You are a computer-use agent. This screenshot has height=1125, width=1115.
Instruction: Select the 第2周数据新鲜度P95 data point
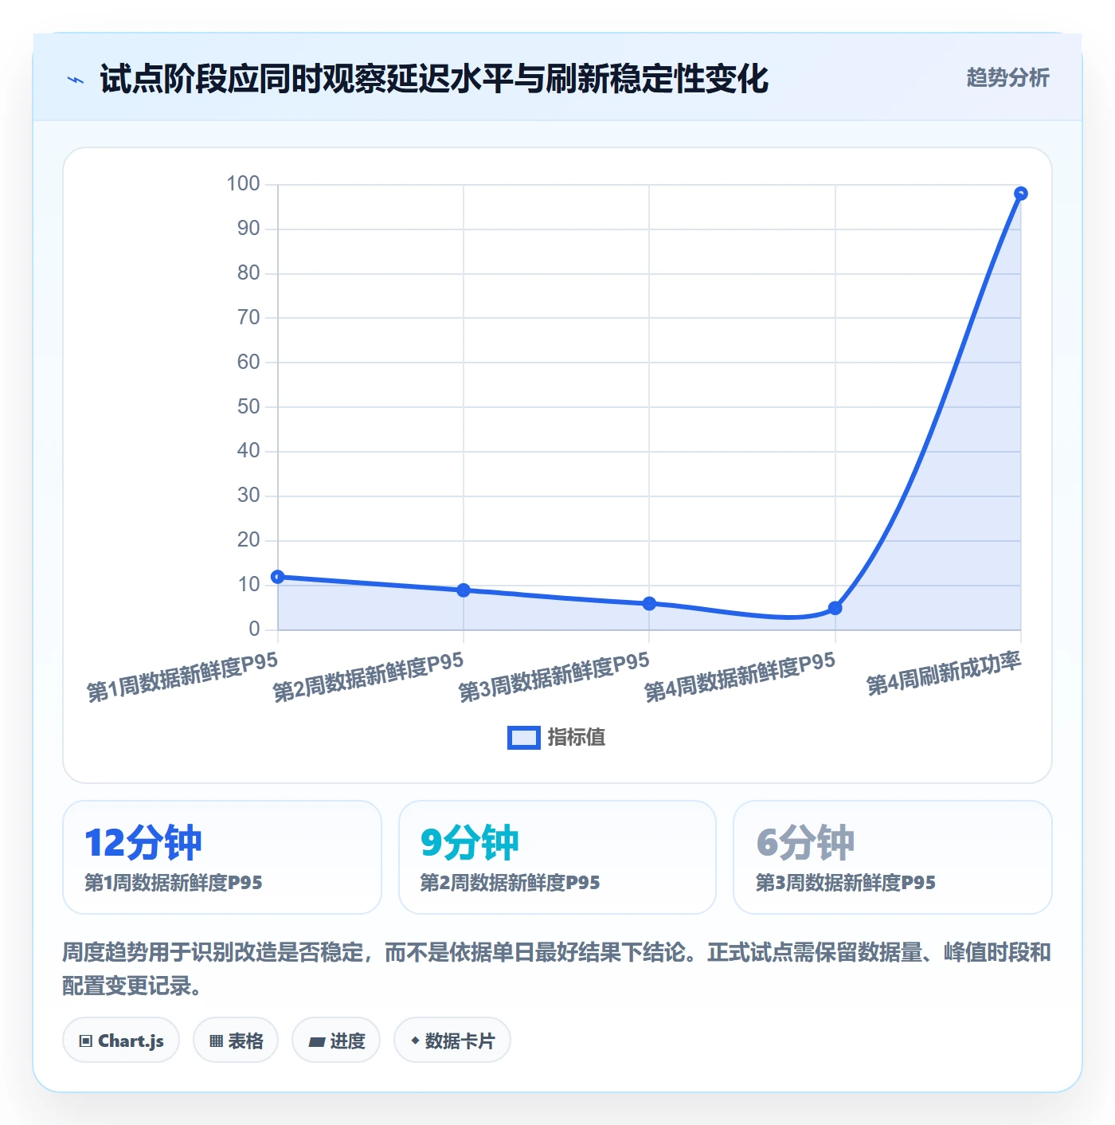pyautogui.click(x=464, y=590)
